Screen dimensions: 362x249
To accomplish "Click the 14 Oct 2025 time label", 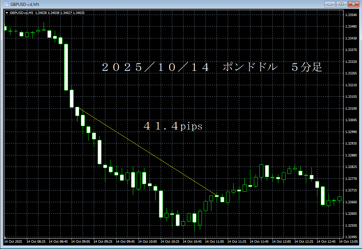I will coord(13,241).
